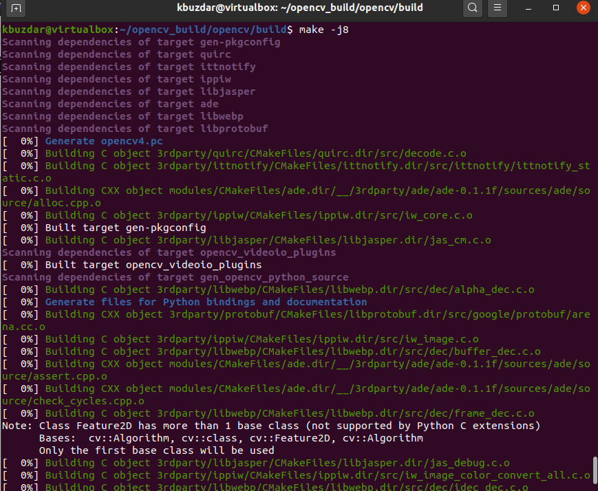Click the 'Note: Class Feature2D' warning line
Viewport: 598px width, 491px height.
[271, 426]
